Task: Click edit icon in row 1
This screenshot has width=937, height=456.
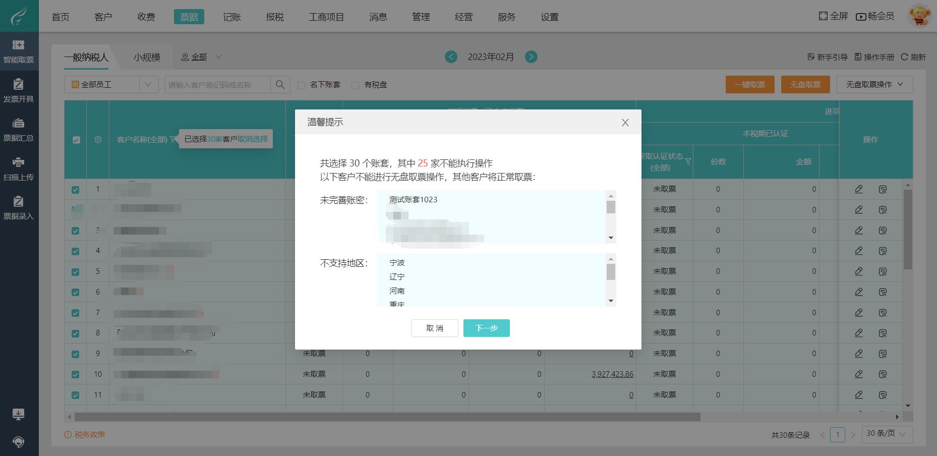Action: click(x=859, y=189)
